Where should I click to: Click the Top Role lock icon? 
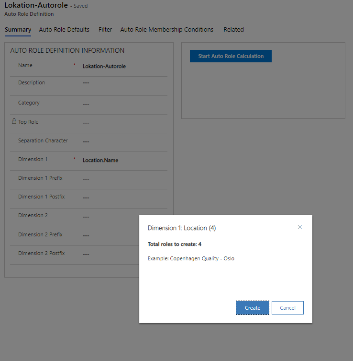(x=14, y=122)
